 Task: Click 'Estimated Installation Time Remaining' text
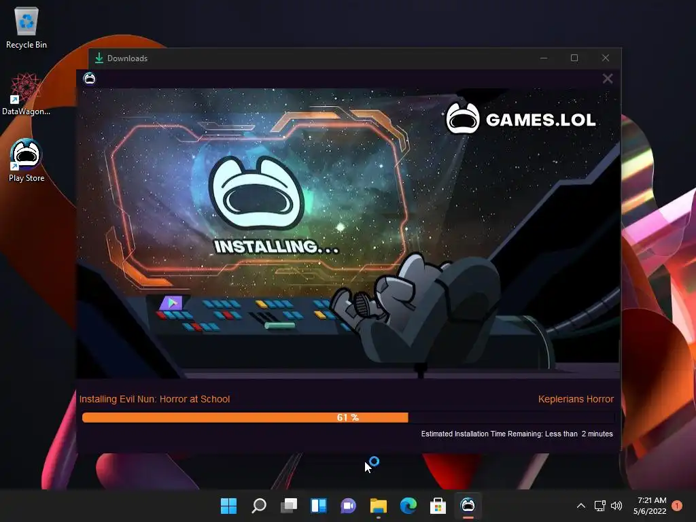[x=517, y=434]
